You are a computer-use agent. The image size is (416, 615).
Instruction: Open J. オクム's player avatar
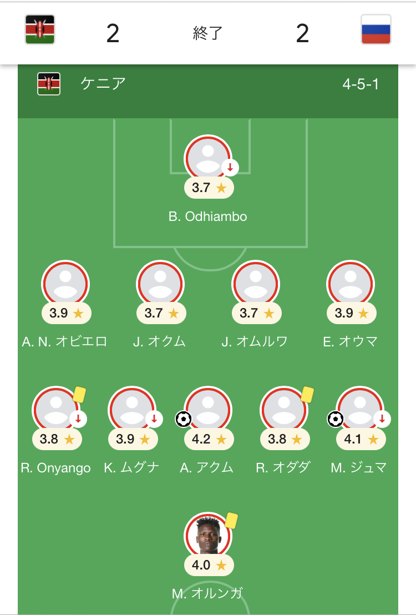160,284
